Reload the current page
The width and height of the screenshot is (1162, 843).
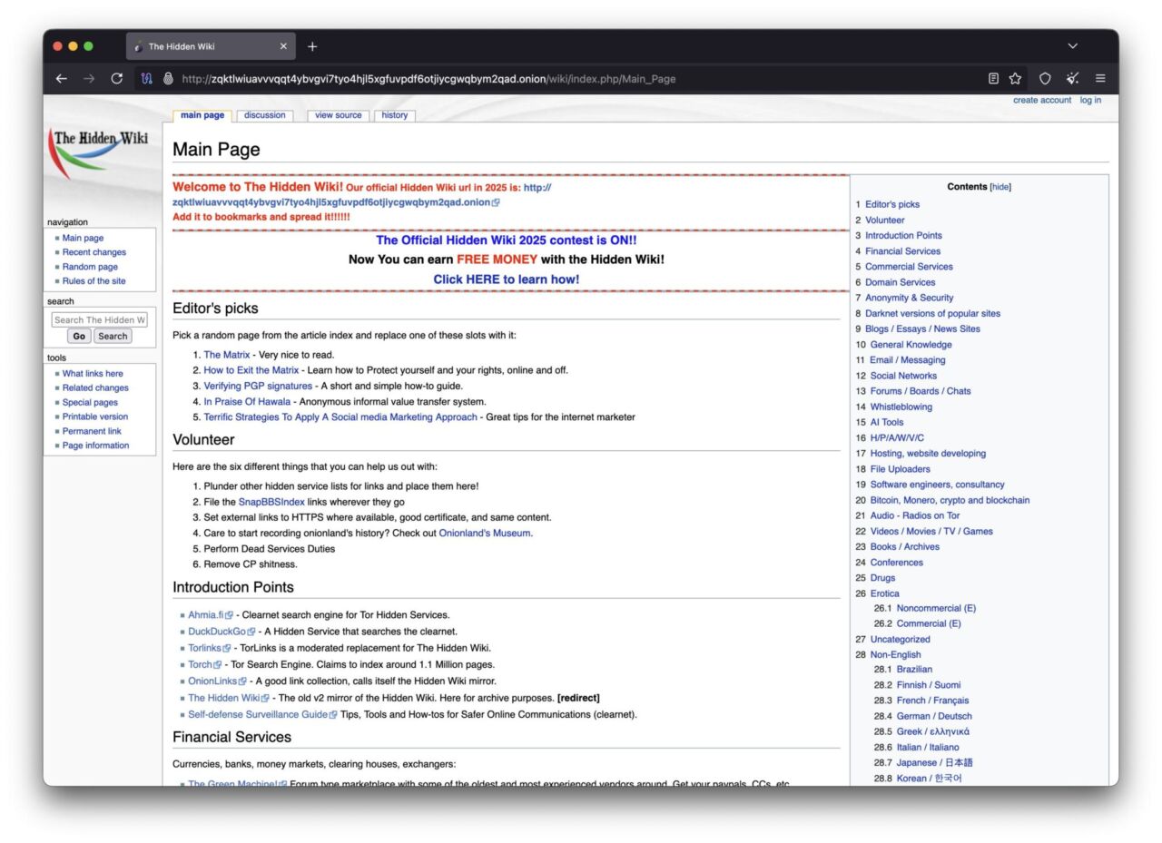116,79
